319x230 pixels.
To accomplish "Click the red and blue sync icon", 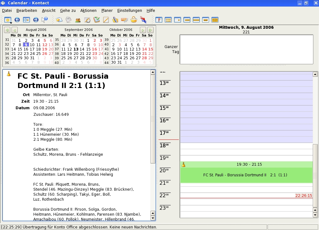I will pyautogui.click(x=143, y=20).
